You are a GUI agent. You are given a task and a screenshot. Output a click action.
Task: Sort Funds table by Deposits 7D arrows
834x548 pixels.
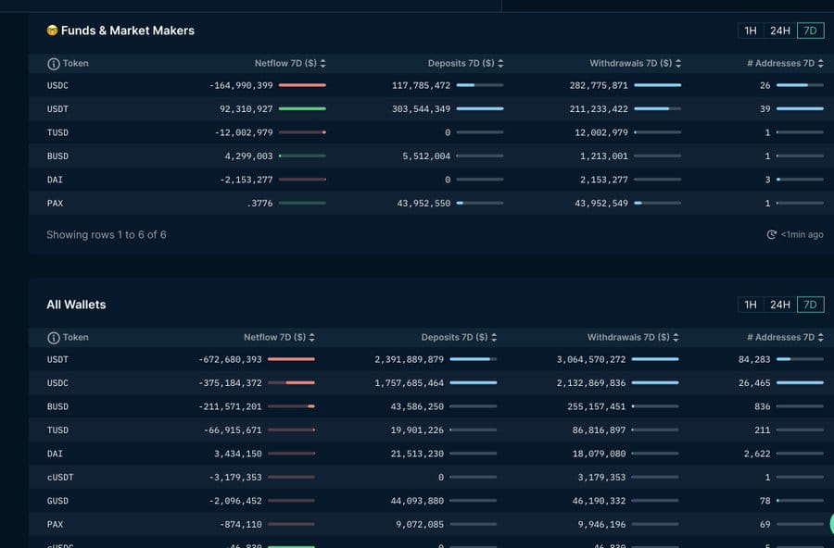500,63
